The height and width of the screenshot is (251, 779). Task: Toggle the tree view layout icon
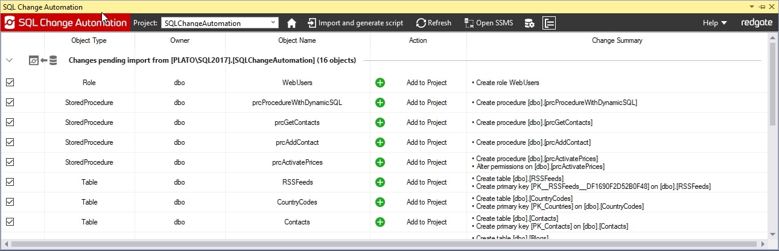click(x=549, y=23)
